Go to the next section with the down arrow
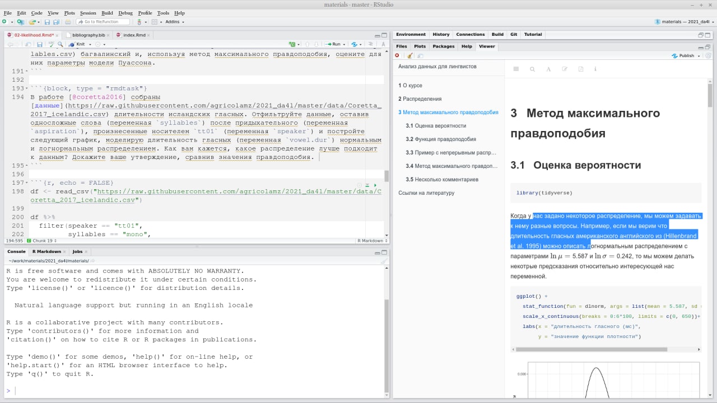 (316, 44)
